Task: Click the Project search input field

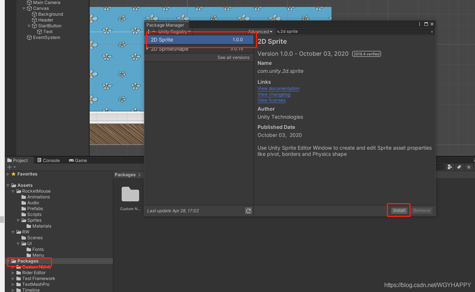Action: pos(440,167)
